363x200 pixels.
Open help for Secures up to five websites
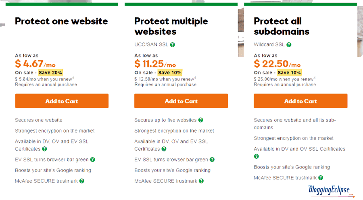point(201,120)
